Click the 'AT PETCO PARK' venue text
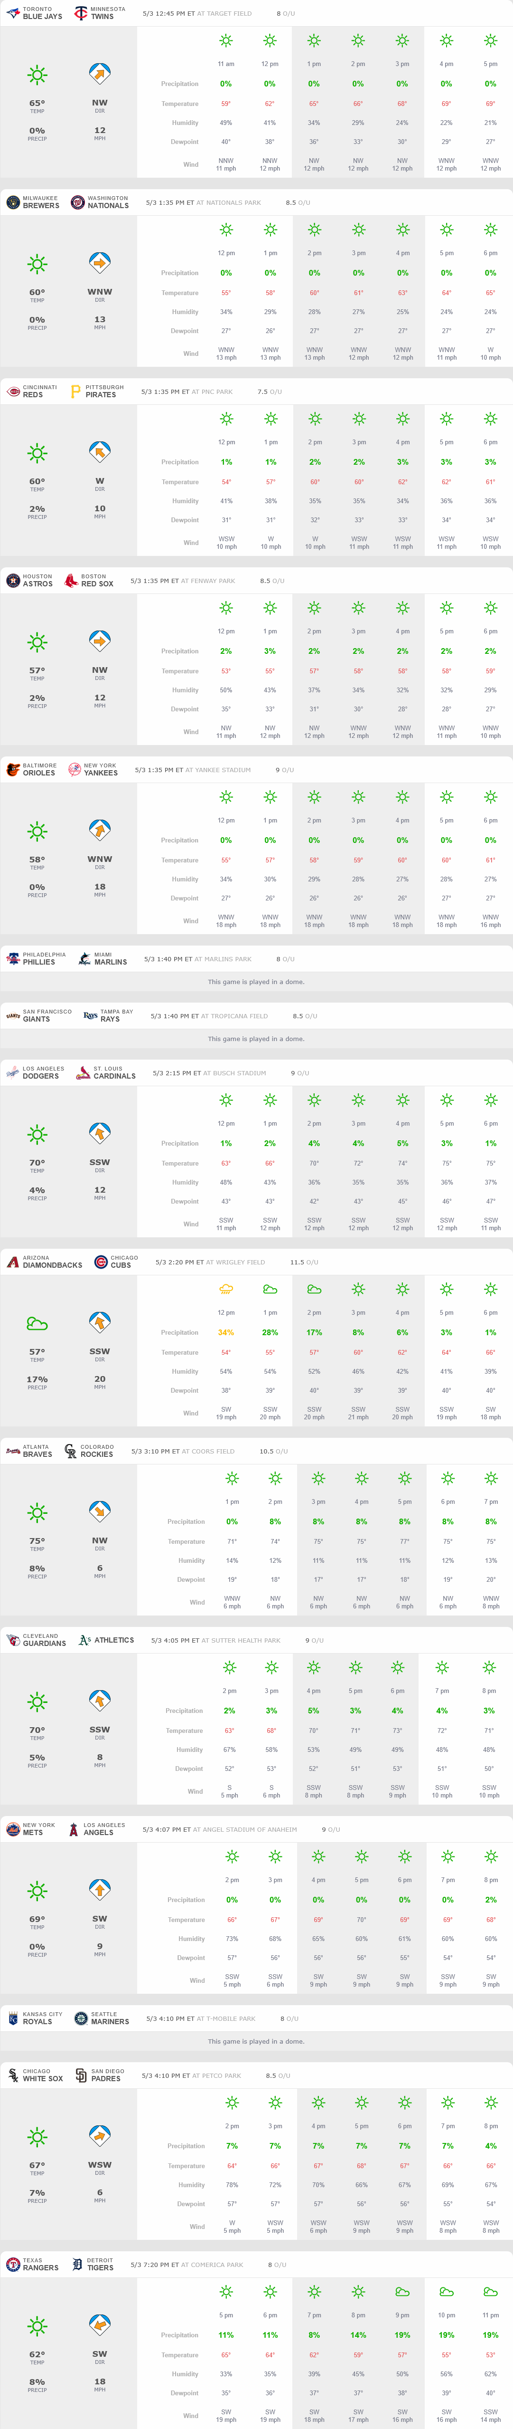Viewport: 513px width, 2429px height. click(216, 2075)
